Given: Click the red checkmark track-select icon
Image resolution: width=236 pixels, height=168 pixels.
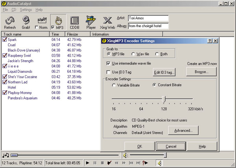Looking at the screenshot, I should (x=109, y=163).
